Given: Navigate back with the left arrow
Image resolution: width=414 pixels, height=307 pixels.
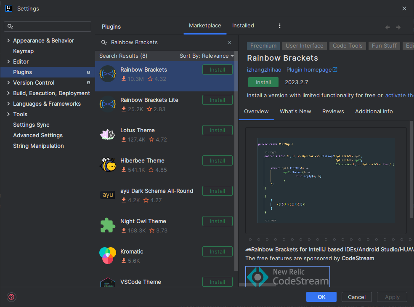Looking at the screenshot, I should click(x=387, y=27).
